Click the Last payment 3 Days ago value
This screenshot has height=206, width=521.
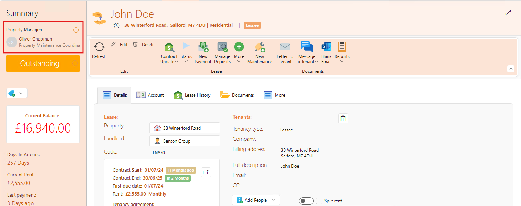tap(20, 203)
